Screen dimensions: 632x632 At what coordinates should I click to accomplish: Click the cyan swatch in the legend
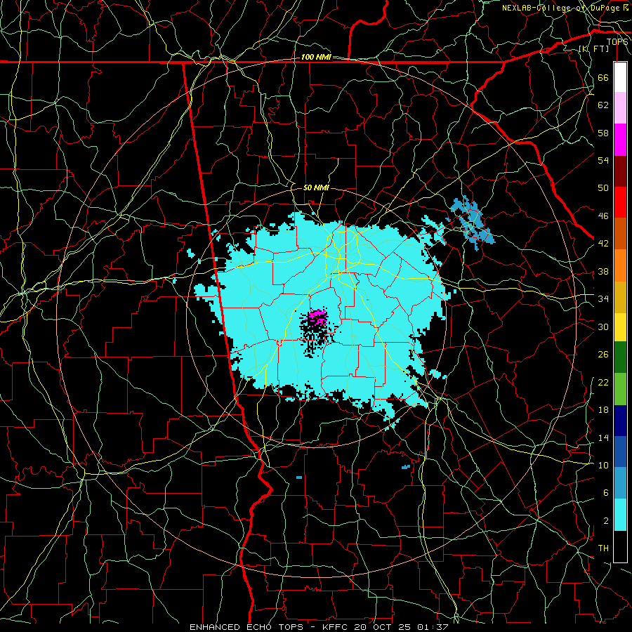[620, 515]
